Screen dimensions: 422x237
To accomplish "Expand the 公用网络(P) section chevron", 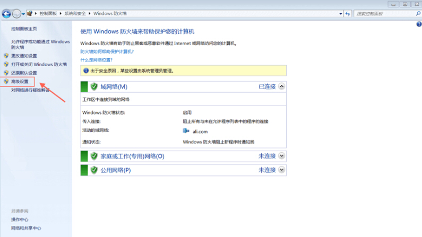I will [281, 170].
